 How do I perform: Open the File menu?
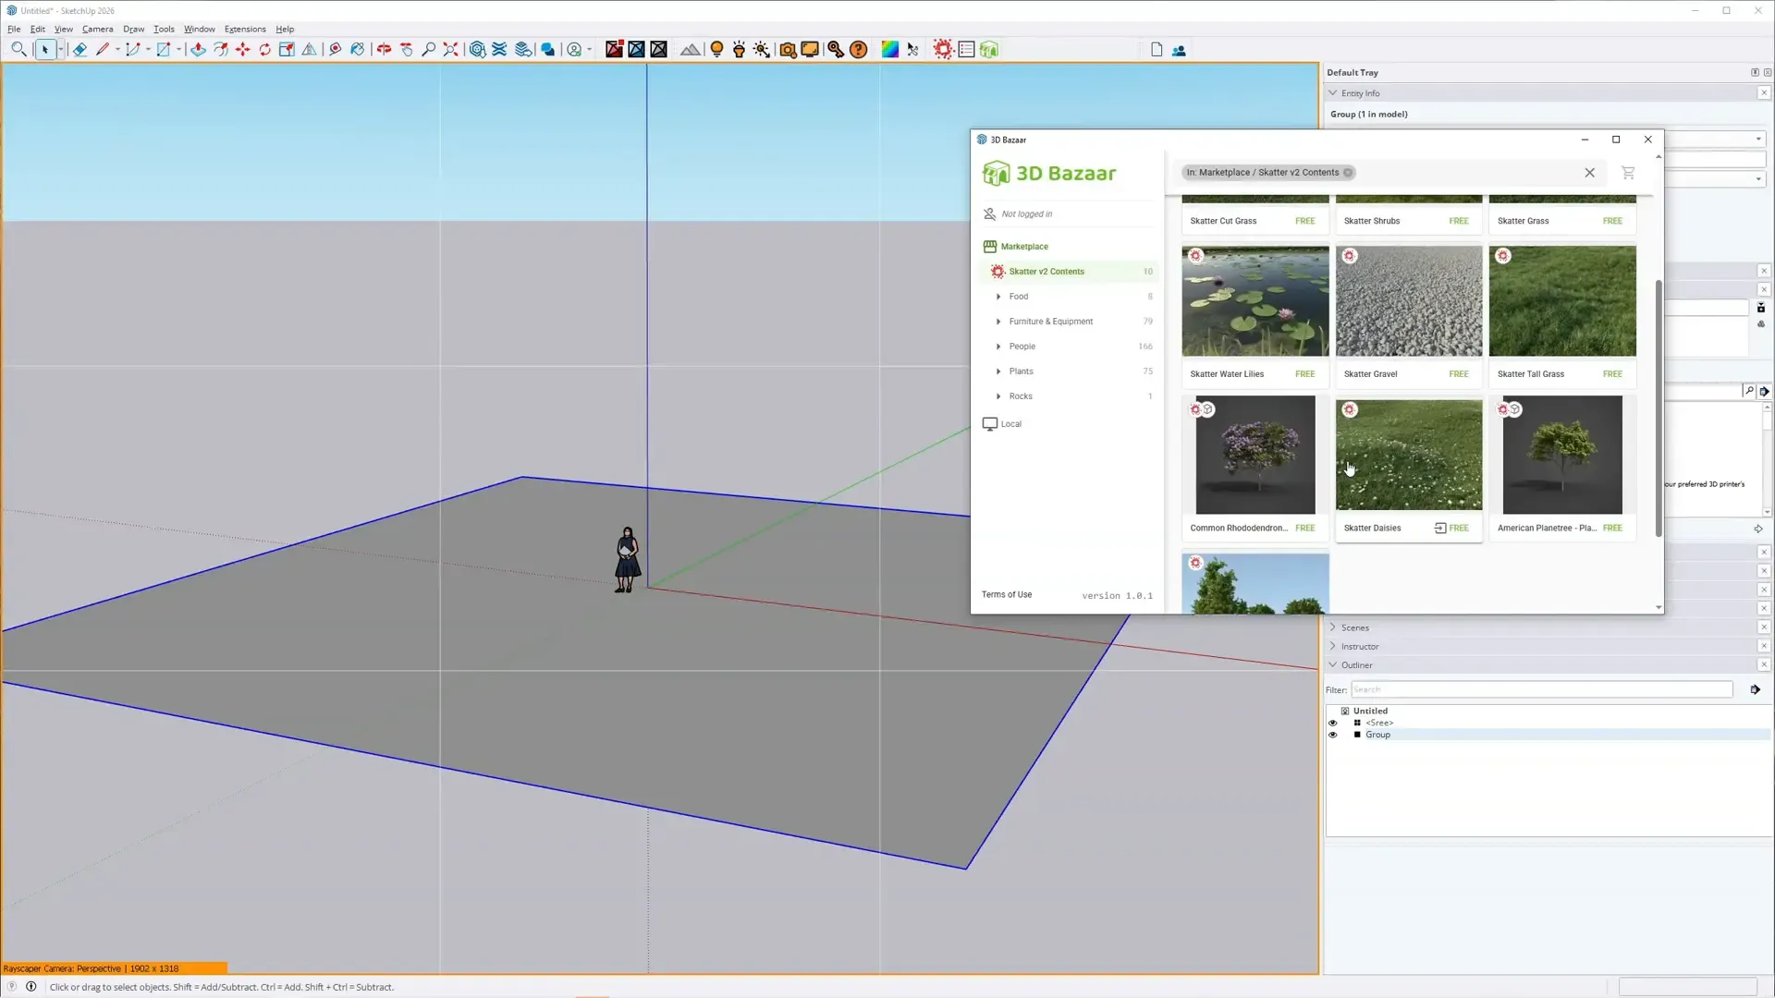click(x=14, y=29)
